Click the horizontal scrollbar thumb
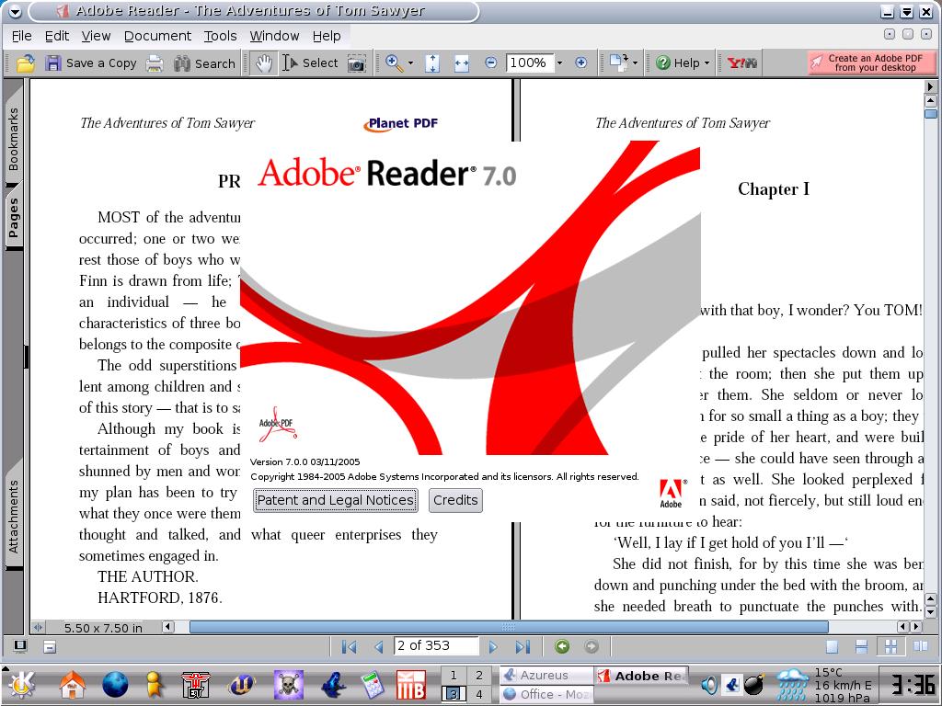The height and width of the screenshot is (706, 942). [543, 627]
